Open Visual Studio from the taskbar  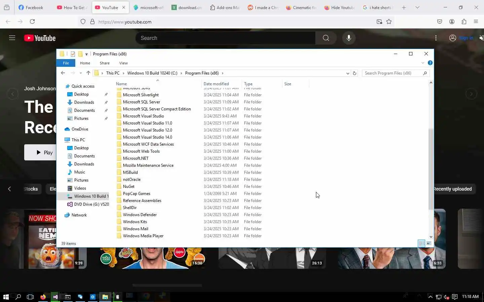tap(55, 297)
